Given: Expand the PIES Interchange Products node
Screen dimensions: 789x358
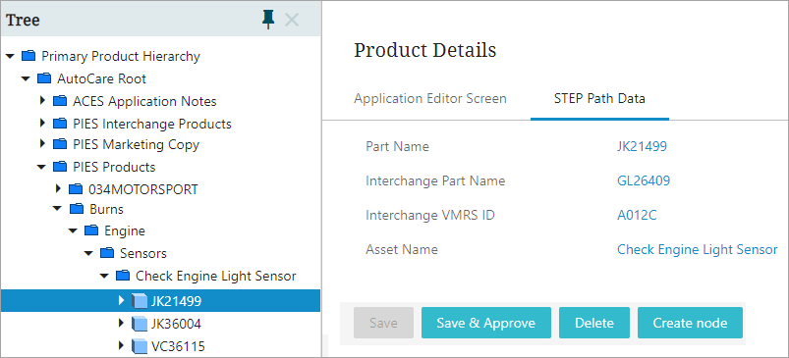Looking at the screenshot, I should click(x=43, y=123).
